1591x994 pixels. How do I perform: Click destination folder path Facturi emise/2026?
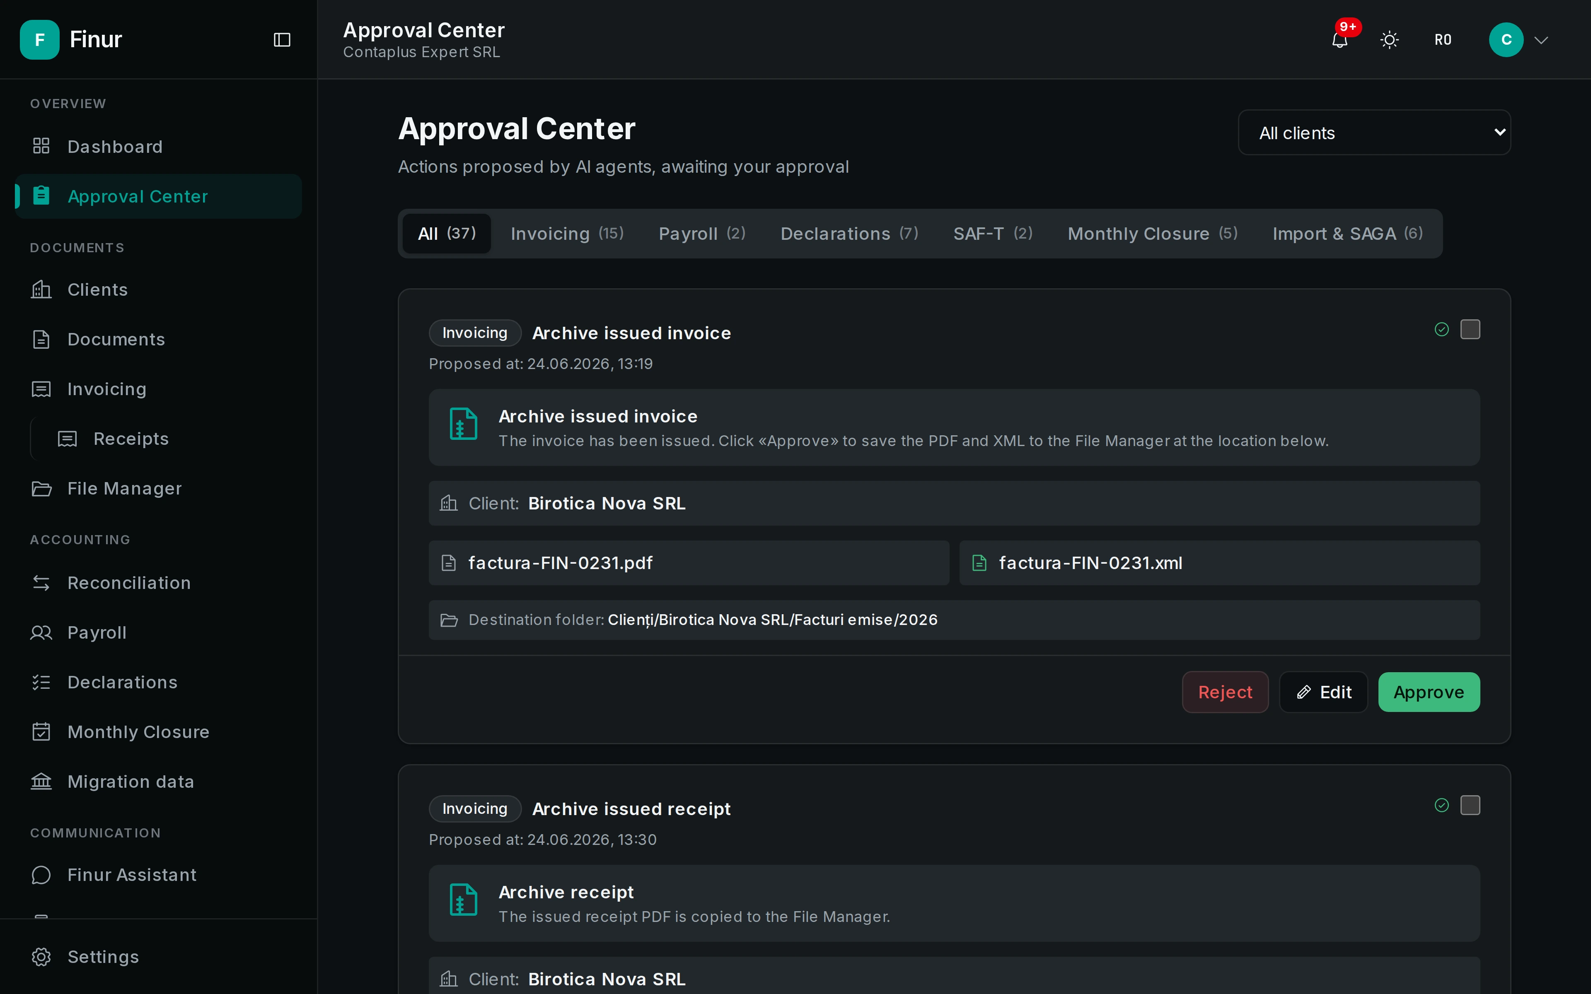click(772, 620)
